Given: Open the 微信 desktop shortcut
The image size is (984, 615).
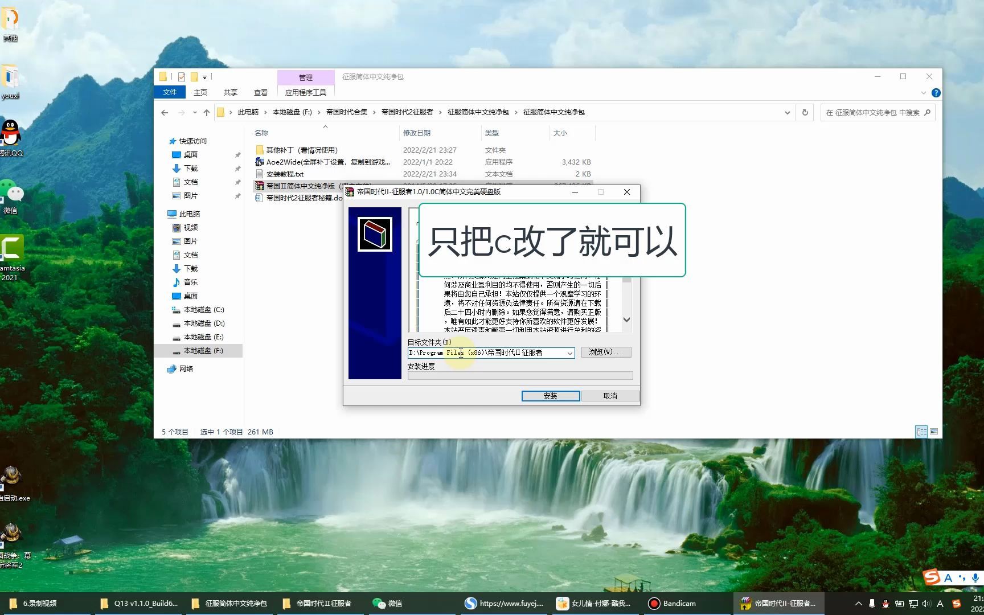Looking at the screenshot, I should (x=10, y=196).
